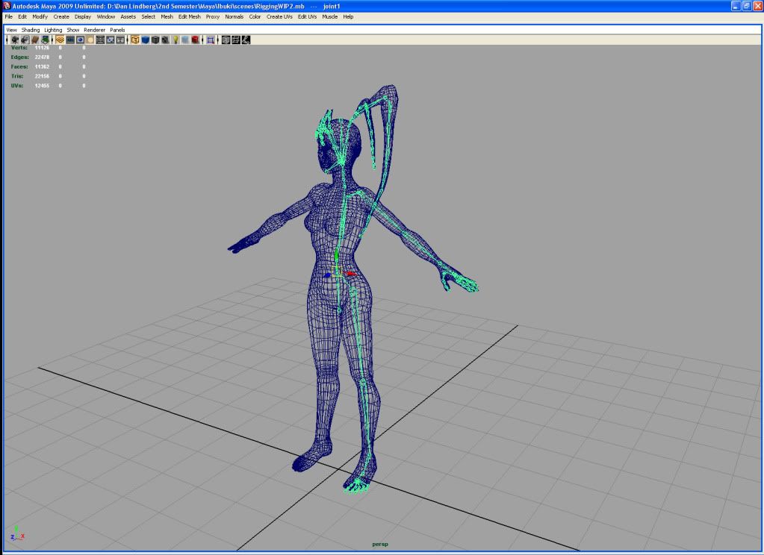The width and height of the screenshot is (764, 555).
Task: Click the field chart icon
Action: click(x=100, y=40)
